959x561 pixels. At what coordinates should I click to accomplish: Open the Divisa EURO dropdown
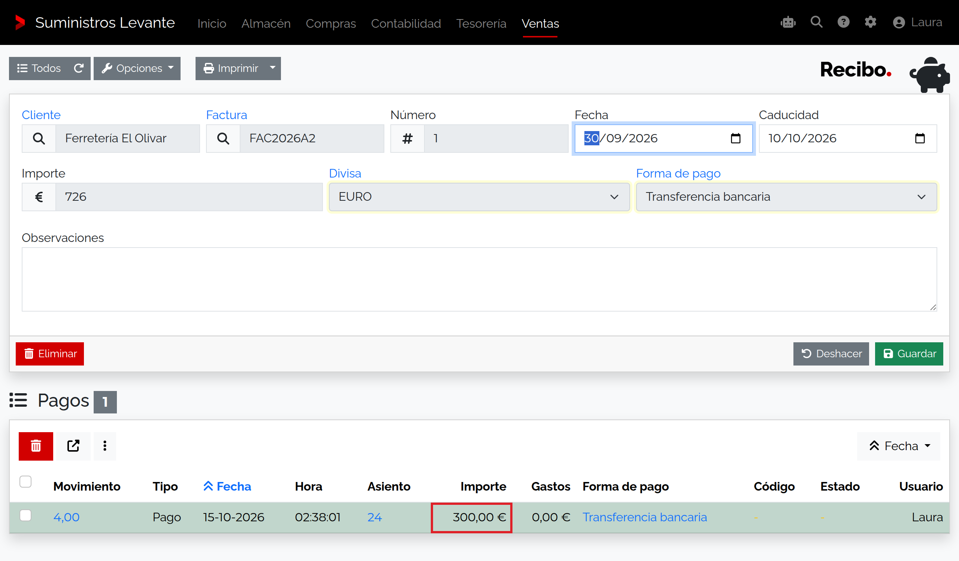479,197
